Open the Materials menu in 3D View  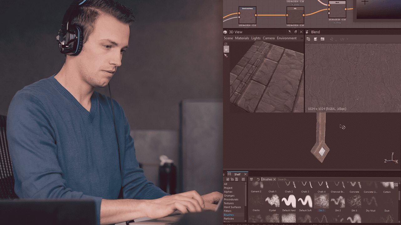(242, 38)
